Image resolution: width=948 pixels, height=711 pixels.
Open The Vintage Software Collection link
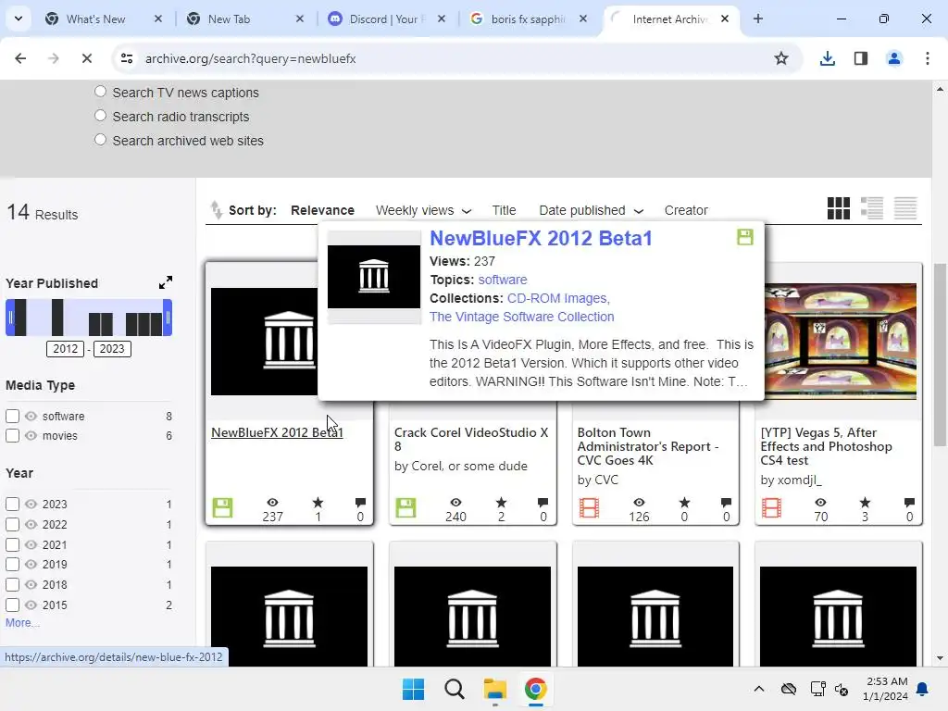tap(522, 317)
